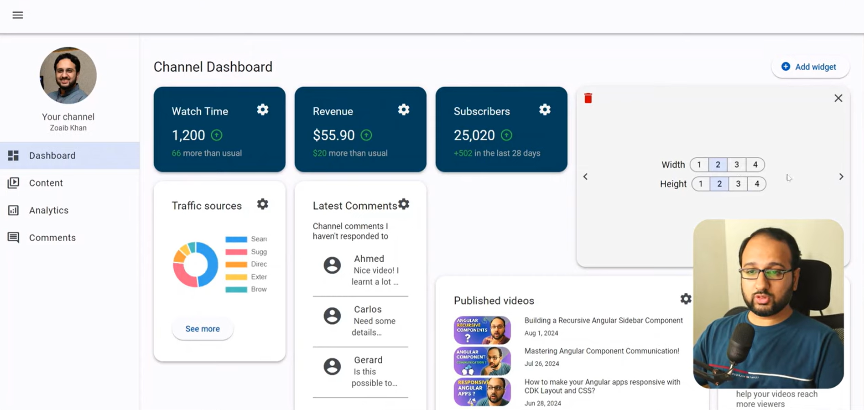864x410 pixels.
Task: Click Gerard's comment avatar icon
Action: [332, 366]
